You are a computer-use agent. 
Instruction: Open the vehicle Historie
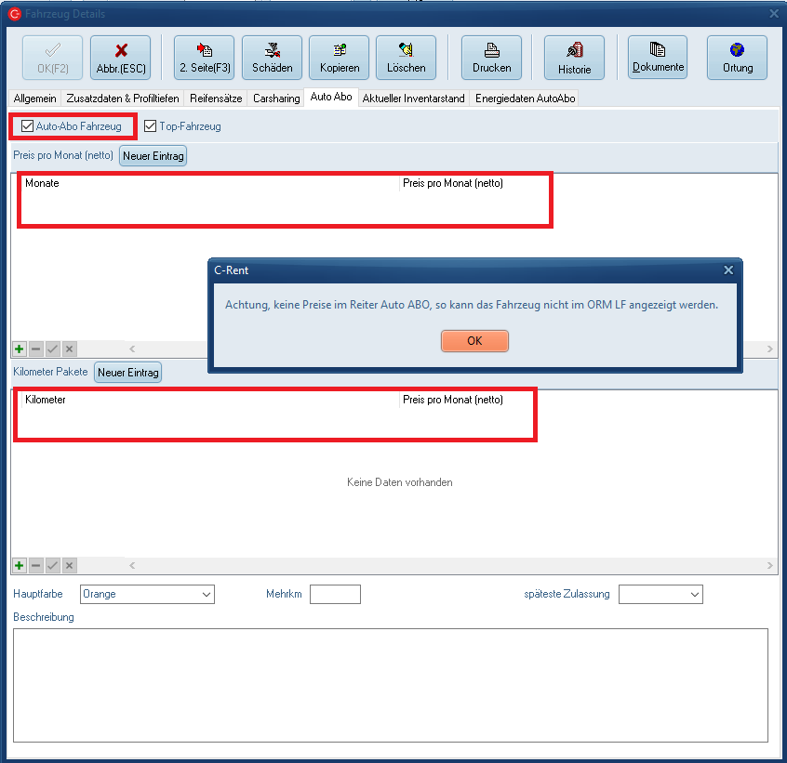pos(574,58)
